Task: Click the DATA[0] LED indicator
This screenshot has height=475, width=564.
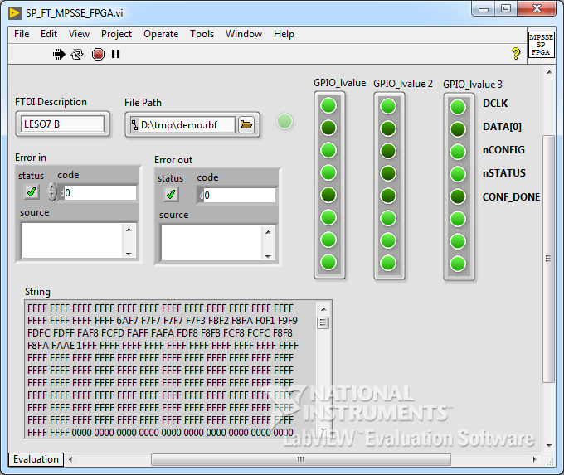Action: (458, 129)
